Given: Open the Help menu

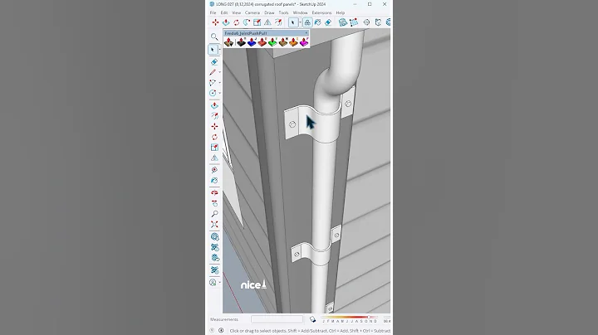Looking at the screenshot, I should point(341,12).
